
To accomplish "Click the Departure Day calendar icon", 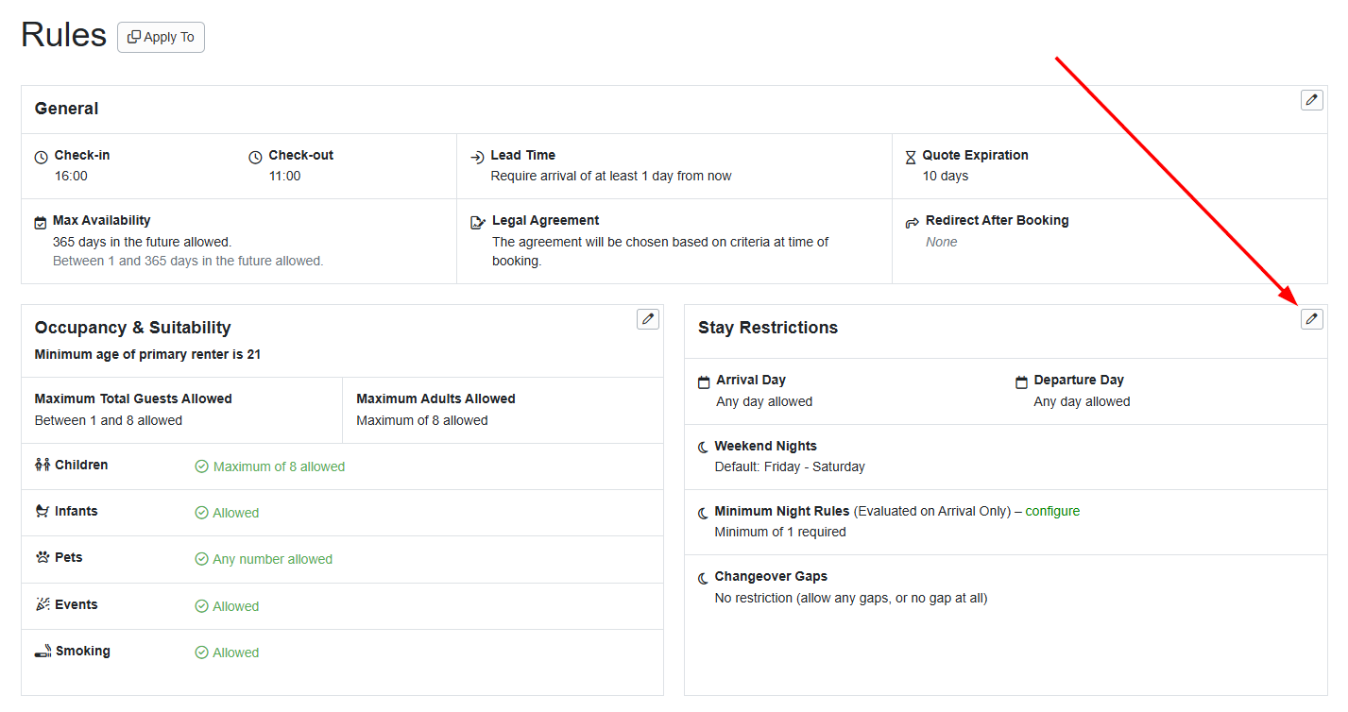I will pos(1021,381).
